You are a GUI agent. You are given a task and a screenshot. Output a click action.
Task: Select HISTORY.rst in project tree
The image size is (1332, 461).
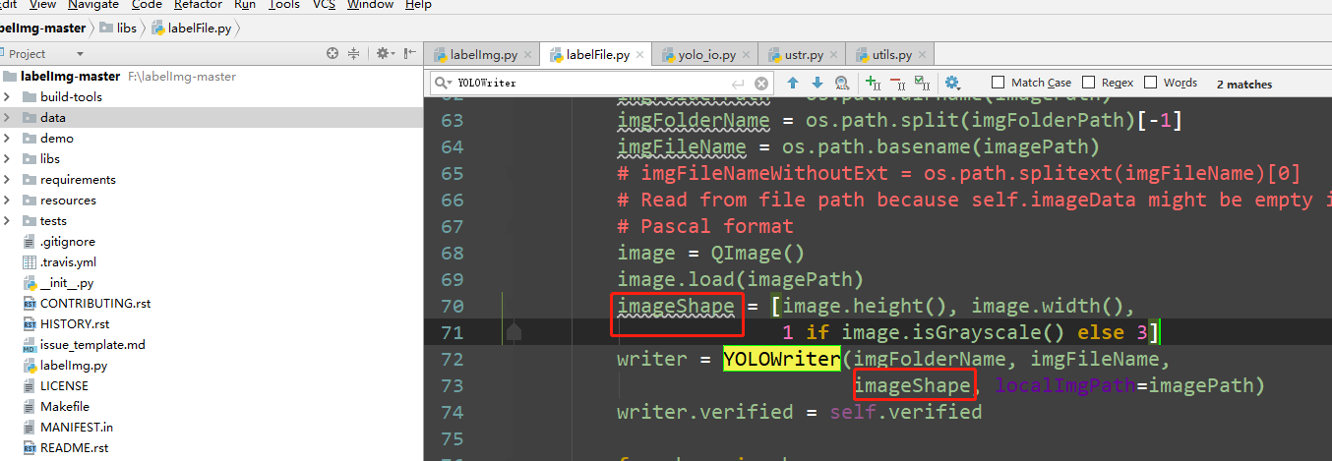pos(75,324)
